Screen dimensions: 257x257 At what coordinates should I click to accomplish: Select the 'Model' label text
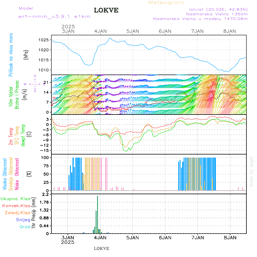tap(26, 8)
